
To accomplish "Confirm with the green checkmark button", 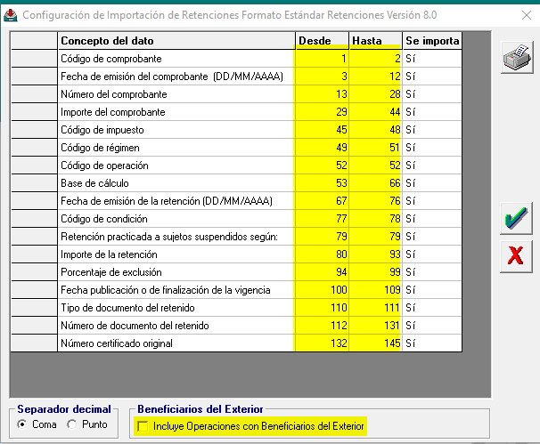I will (516, 219).
